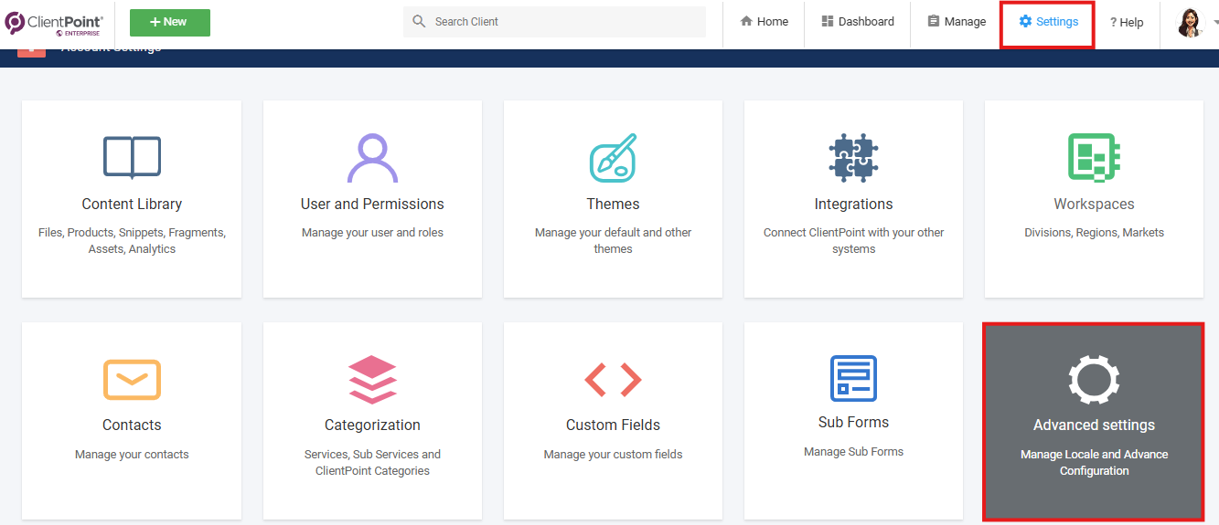Click 'Manage your default and other themes' text
The image size is (1219, 525).
(x=613, y=241)
